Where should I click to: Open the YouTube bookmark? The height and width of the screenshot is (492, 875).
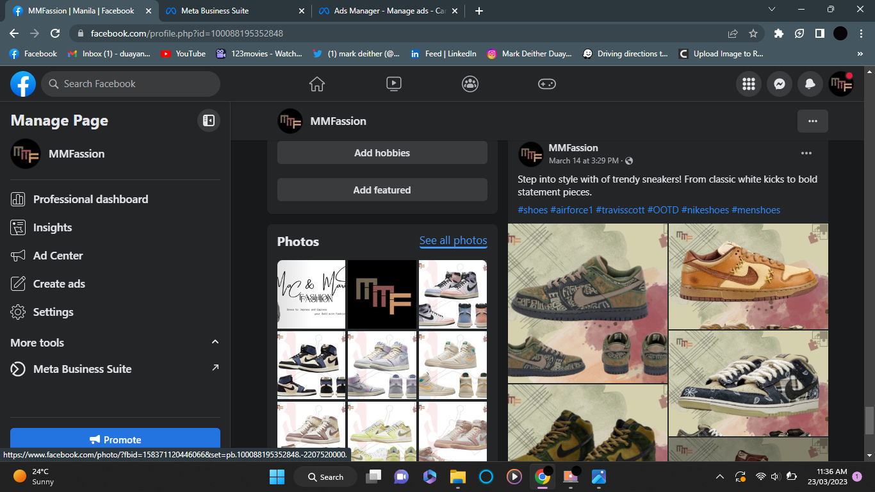pos(183,54)
